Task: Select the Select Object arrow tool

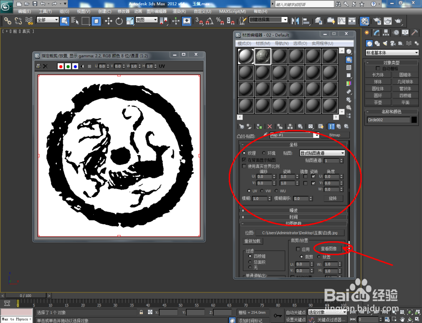Action: (x=64, y=21)
